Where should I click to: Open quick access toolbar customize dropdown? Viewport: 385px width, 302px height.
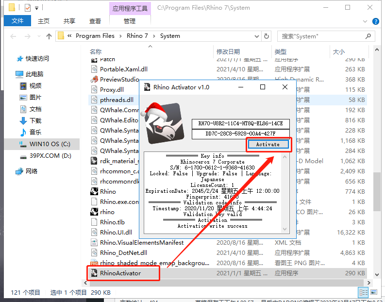coord(36,8)
